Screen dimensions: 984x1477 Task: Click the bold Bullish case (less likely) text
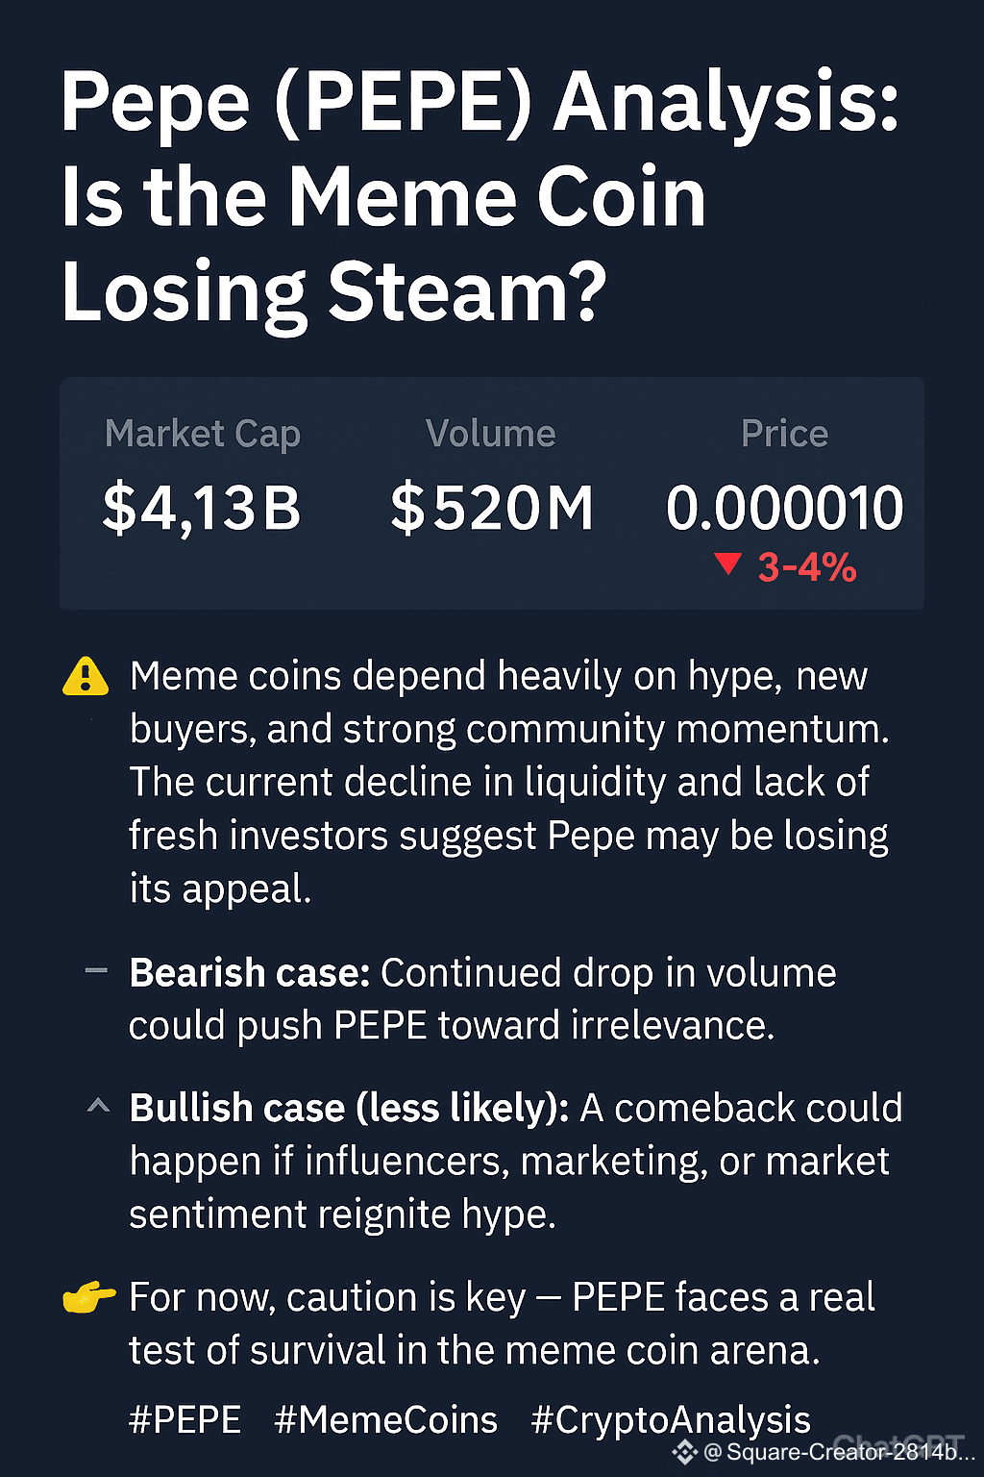(350, 1108)
